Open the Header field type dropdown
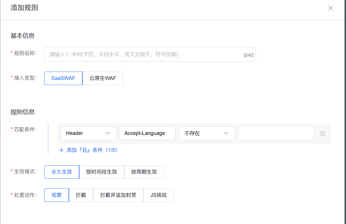 (88, 133)
